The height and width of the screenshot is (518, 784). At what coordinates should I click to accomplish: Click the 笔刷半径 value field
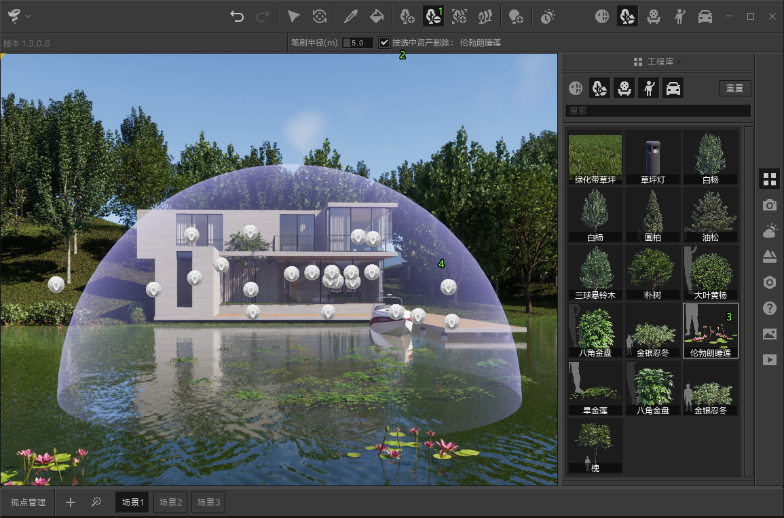coord(358,43)
